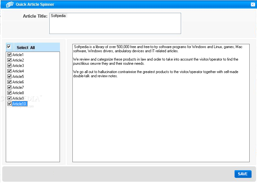
Task: Click the Quick Article Spinner app icon
Action: coord(10,4)
